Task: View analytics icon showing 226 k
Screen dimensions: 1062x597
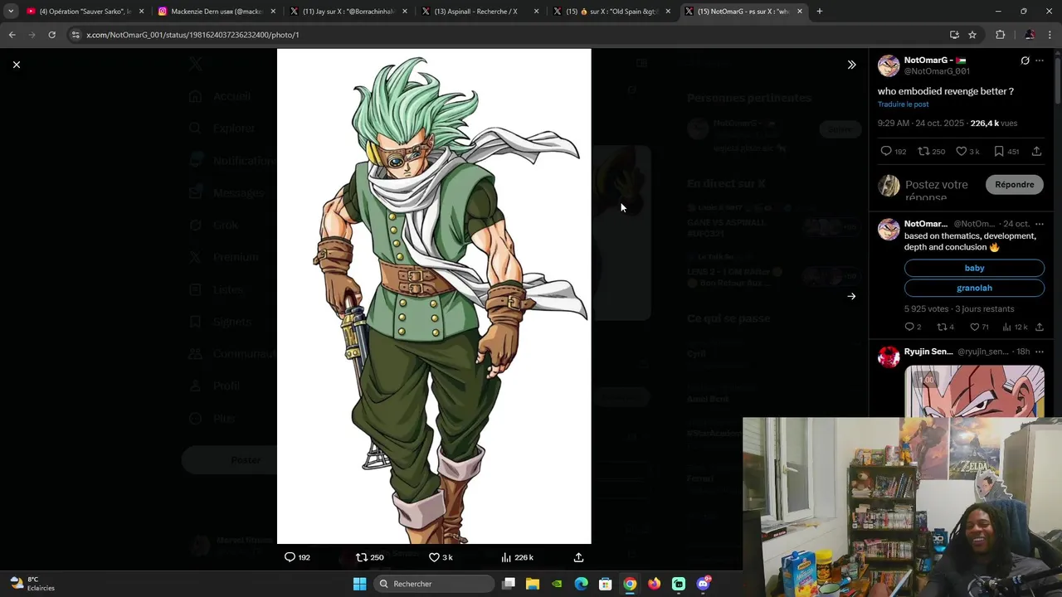Action: pyautogui.click(x=506, y=557)
